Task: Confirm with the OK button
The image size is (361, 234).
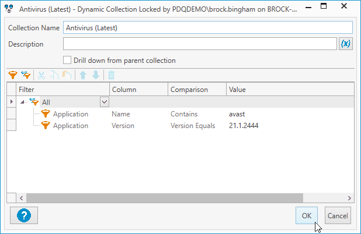Action: point(307,215)
